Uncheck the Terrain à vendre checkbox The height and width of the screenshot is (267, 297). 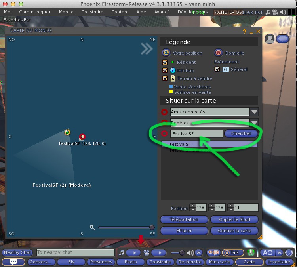click(165, 78)
